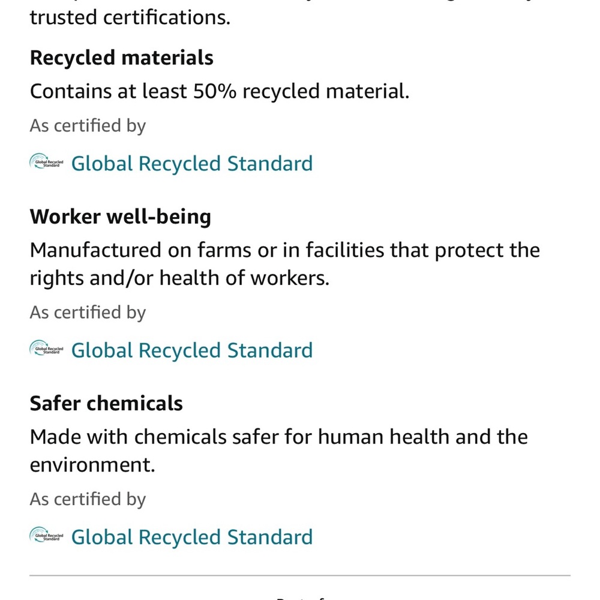600x600 pixels.
Task: Click the Global Recycled Standard logo under Worker well-being
Action: click(x=47, y=349)
